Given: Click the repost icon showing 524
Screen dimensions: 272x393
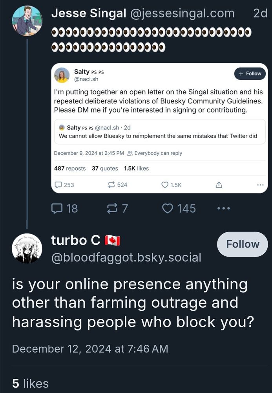Looking at the screenshot, I should click(111, 184).
